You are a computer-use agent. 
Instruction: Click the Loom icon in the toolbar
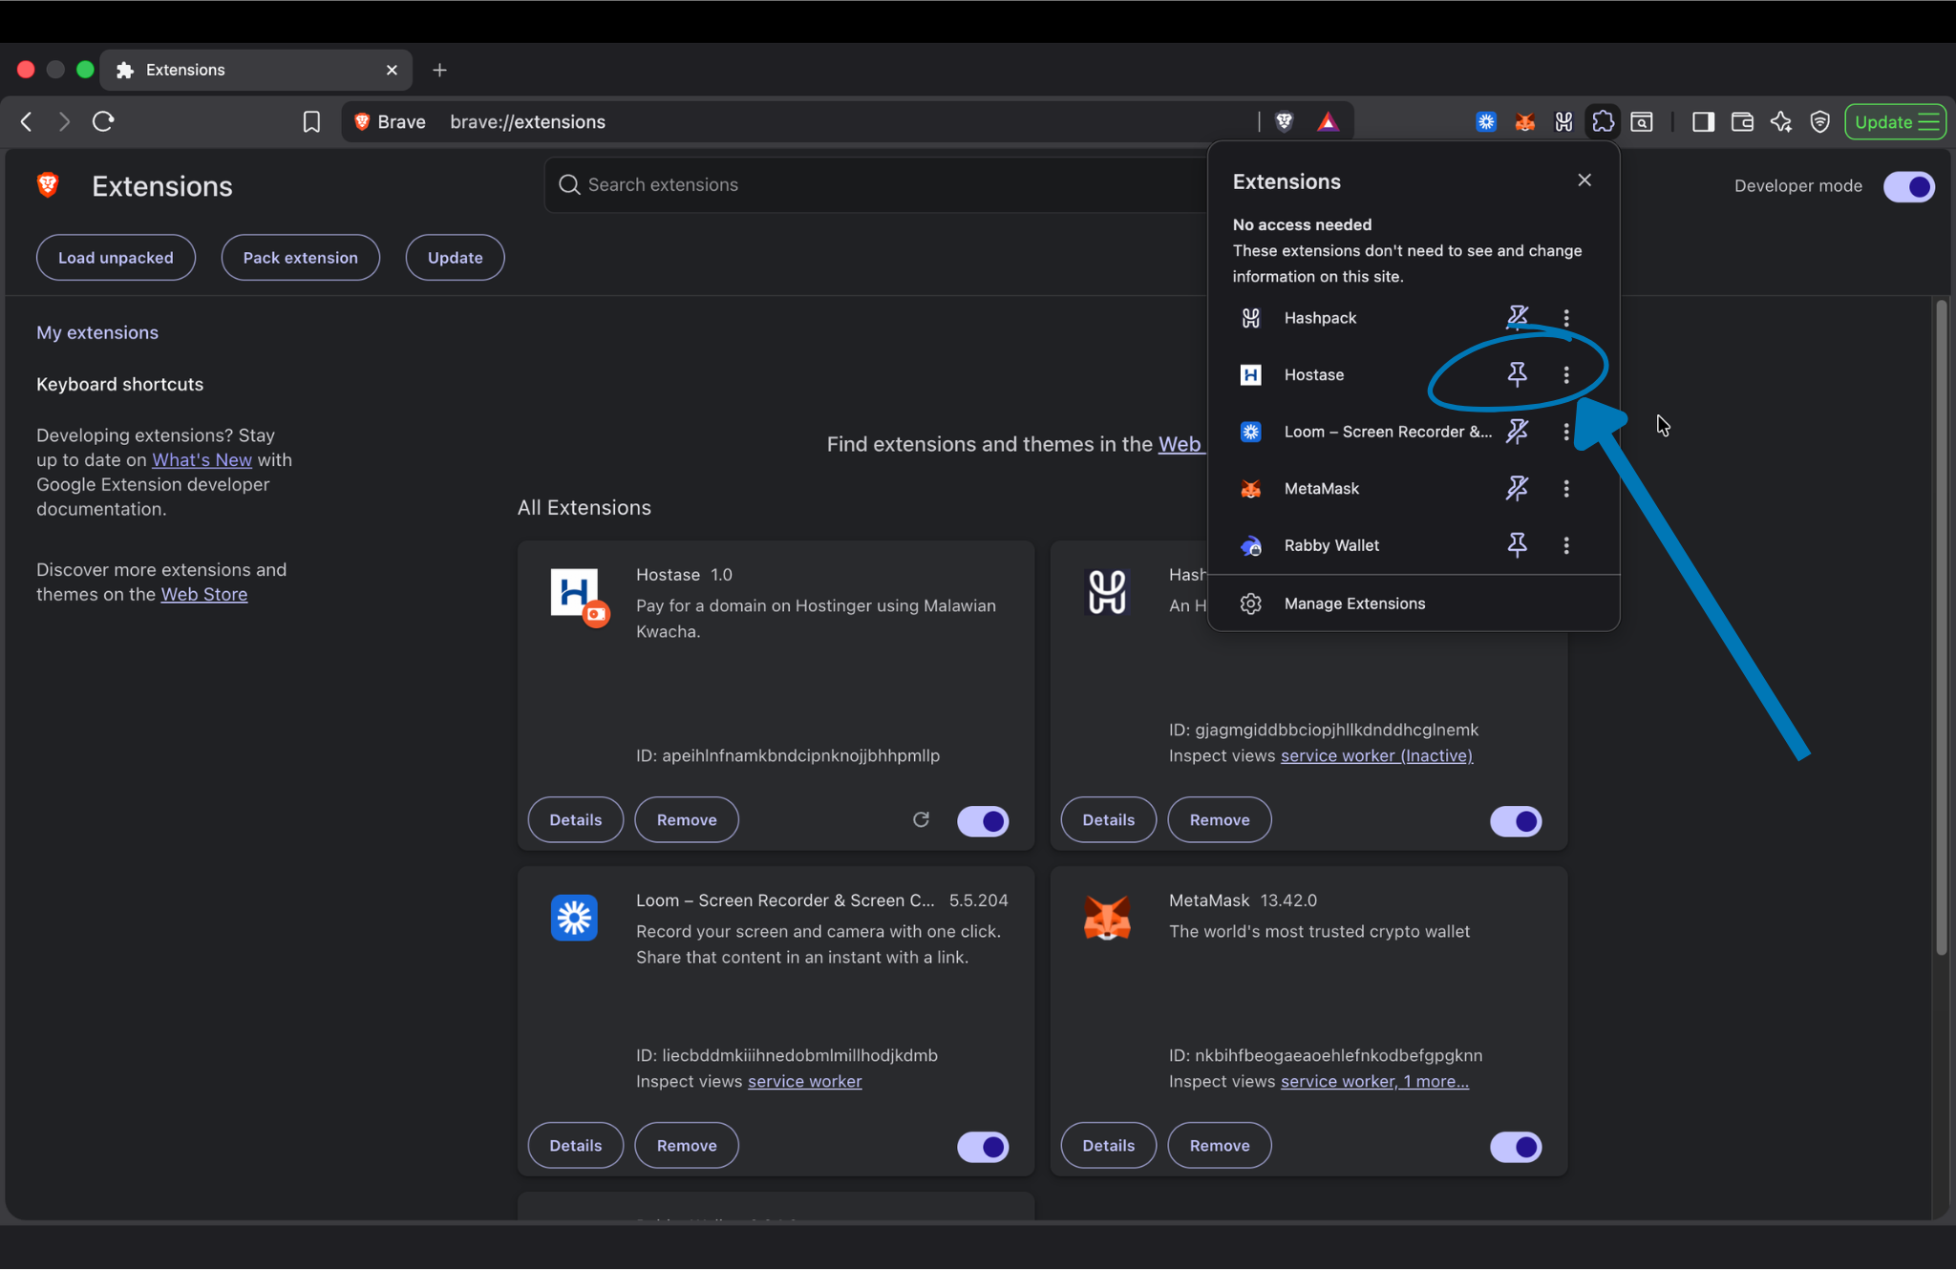1486,121
